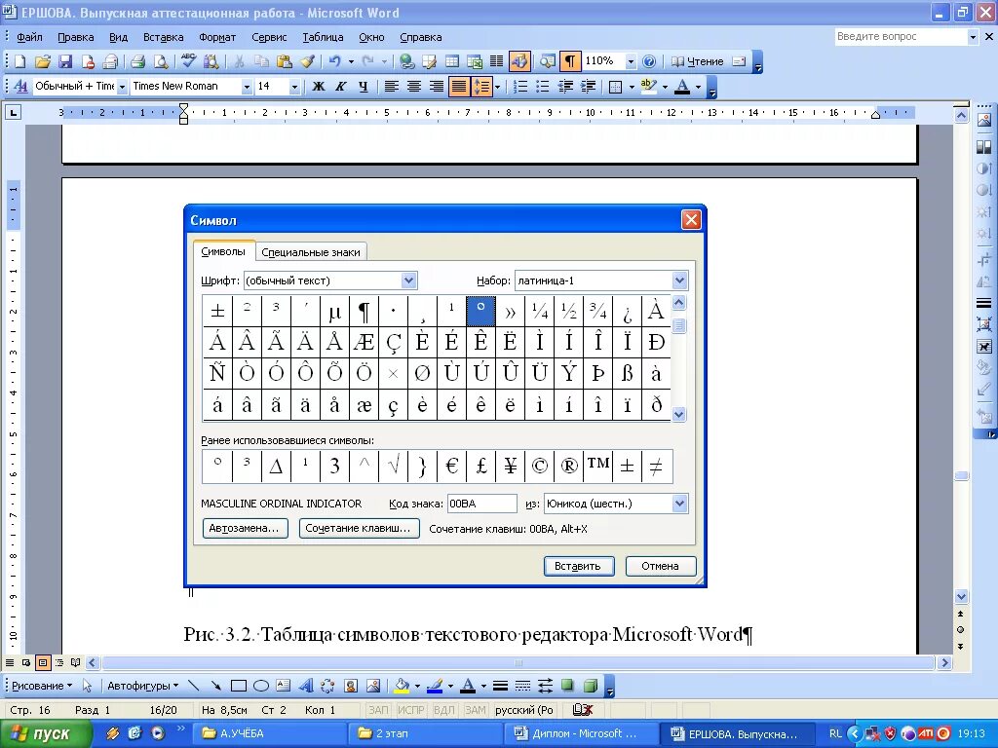The height and width of the screenshot is (748, 998).
Task: Click the numbered list icon
Action: click(520, 86)
